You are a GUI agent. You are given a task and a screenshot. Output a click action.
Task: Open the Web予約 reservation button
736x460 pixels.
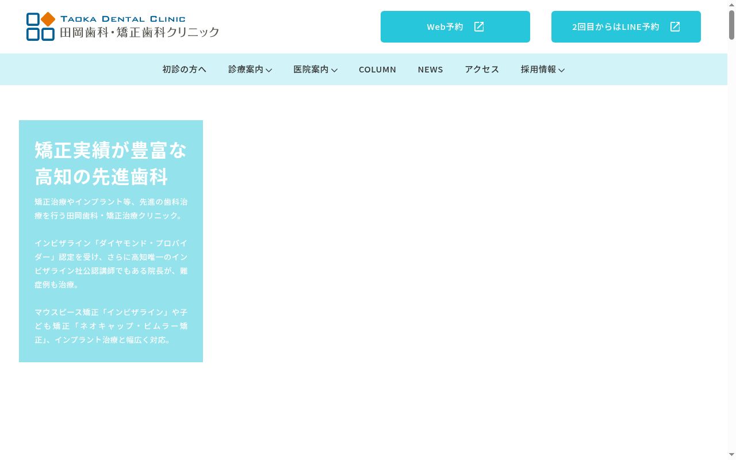(x=455, y=26)
